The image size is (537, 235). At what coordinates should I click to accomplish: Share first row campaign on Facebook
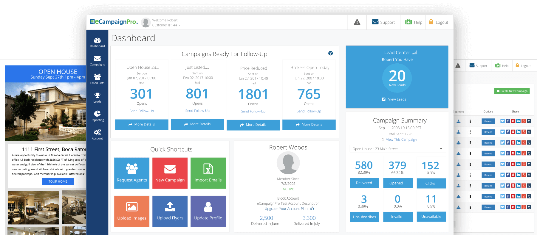[x=508, y=121]
